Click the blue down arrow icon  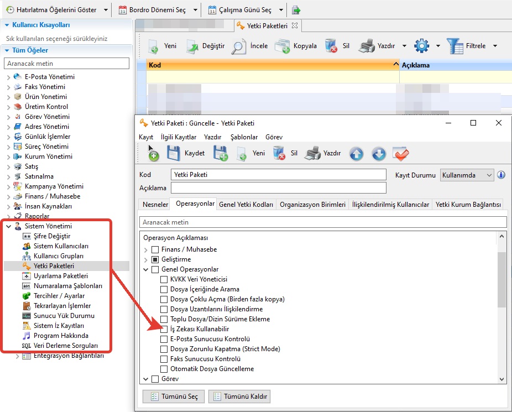[x=379, y=153]
